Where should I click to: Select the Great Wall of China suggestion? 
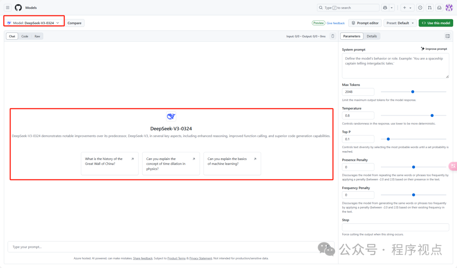[110, 164]
